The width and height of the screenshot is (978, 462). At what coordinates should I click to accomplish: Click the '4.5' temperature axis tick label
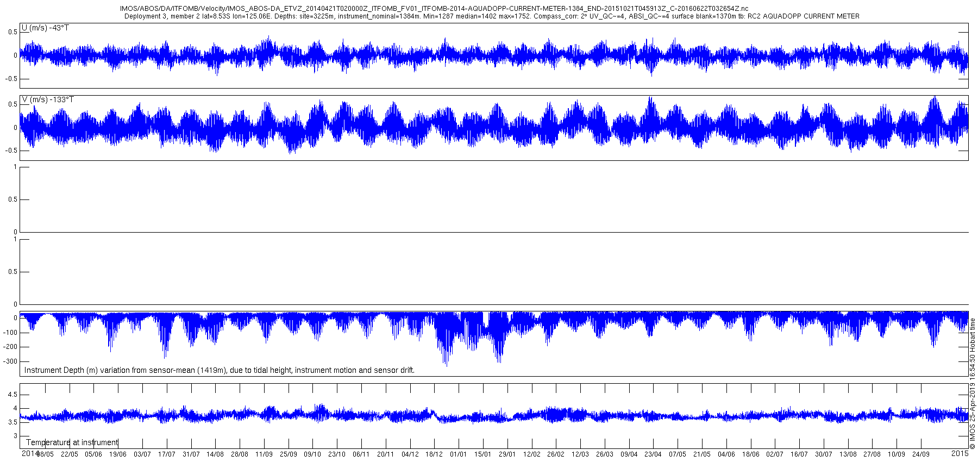(x=12, y=395)
